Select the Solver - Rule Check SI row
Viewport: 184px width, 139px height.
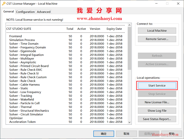66,74
